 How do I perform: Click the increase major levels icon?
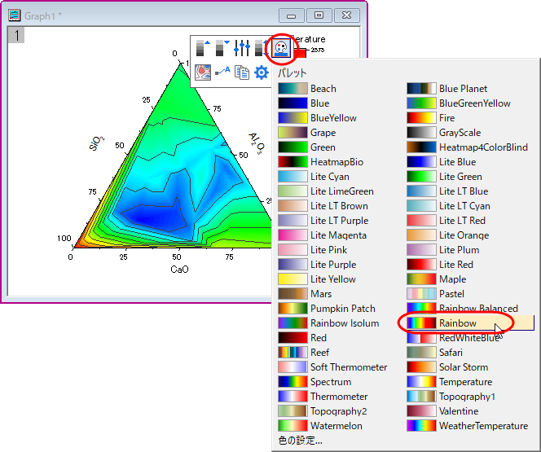tap(203, 48)
